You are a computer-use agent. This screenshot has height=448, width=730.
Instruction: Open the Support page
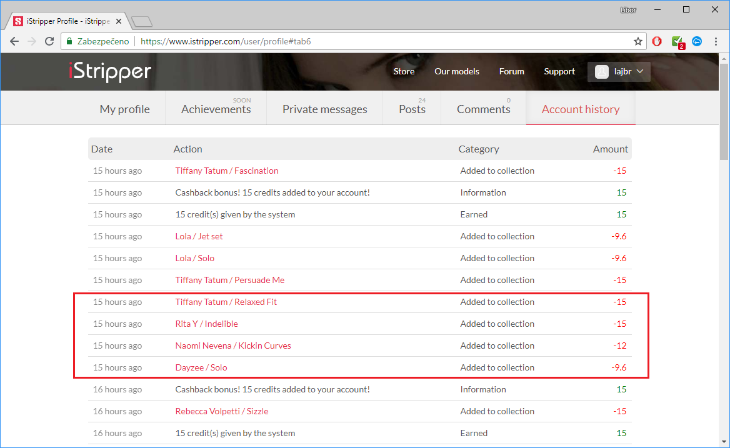pyautogui.click(x=559, y=71)
